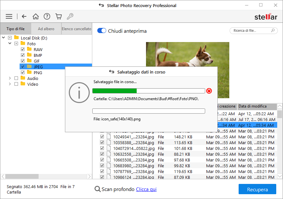Expand the Audio tree node

10,78
